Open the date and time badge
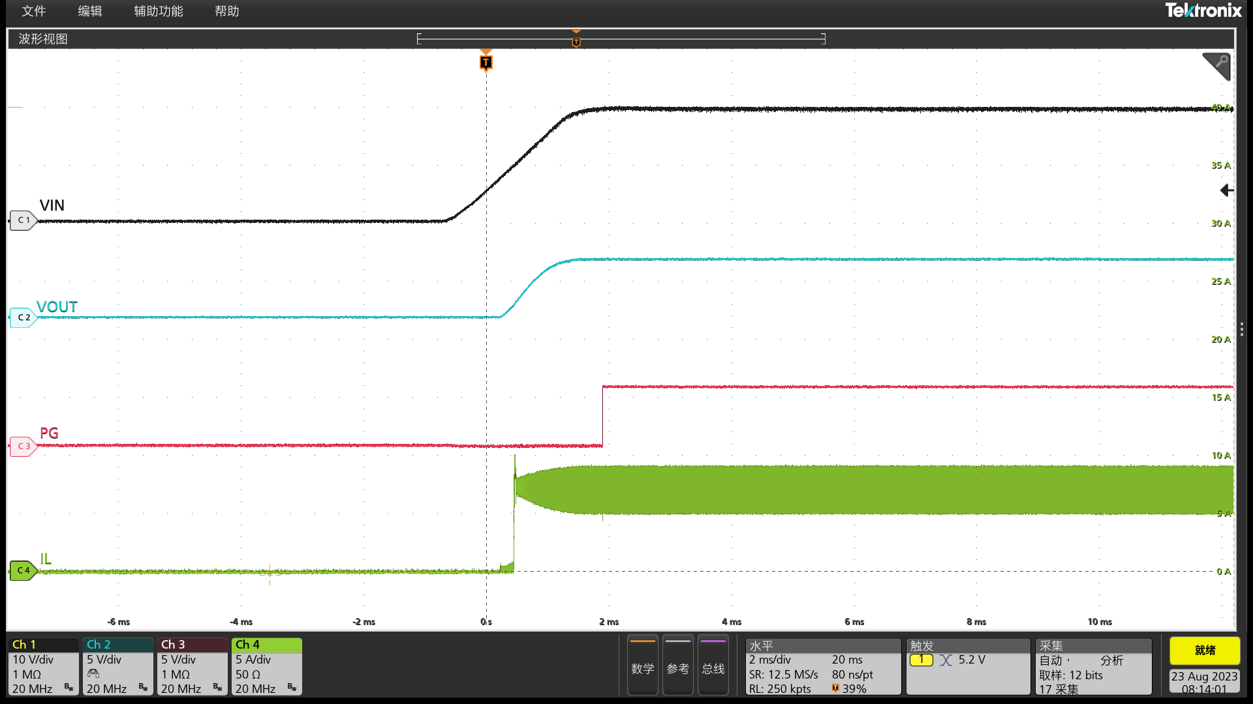The height and width of the screenshot is (704, 1253). click(x=1204, y=682)
